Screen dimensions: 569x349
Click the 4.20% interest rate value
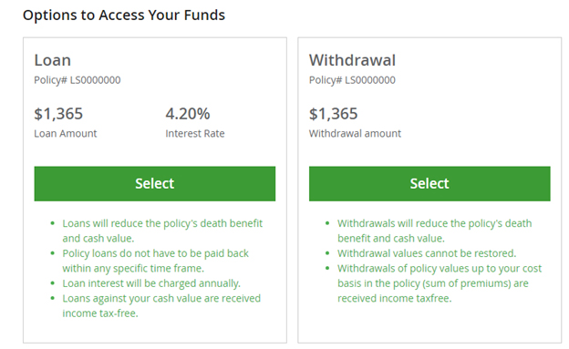(x=188, y=114)
